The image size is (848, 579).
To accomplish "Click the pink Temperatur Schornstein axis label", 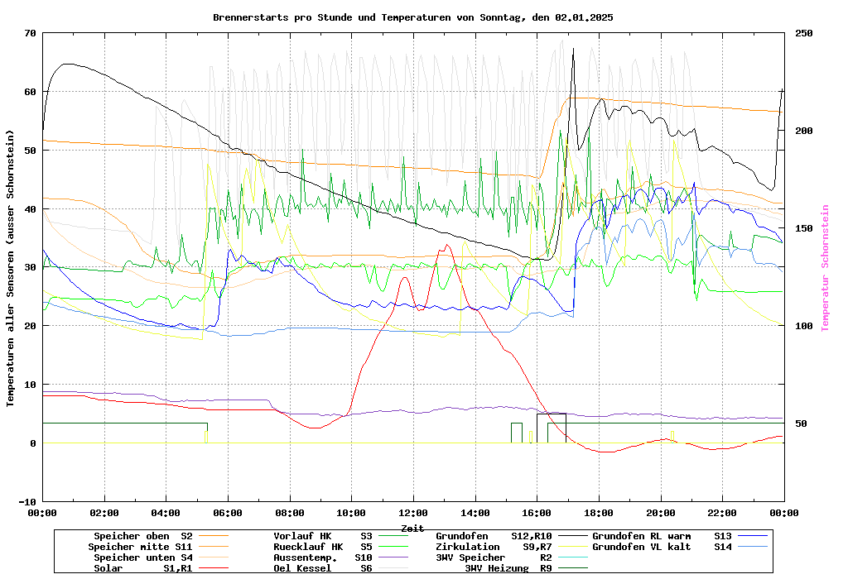I will pos(824,268).
